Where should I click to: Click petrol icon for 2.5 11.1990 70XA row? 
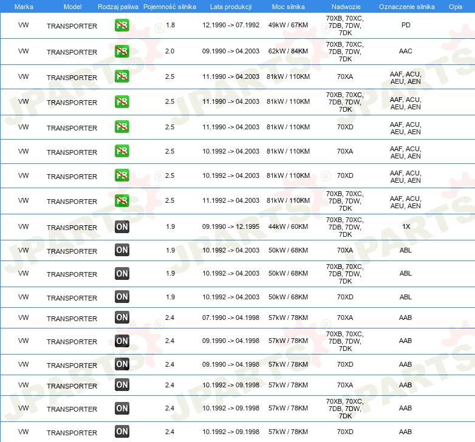(121, 76)
